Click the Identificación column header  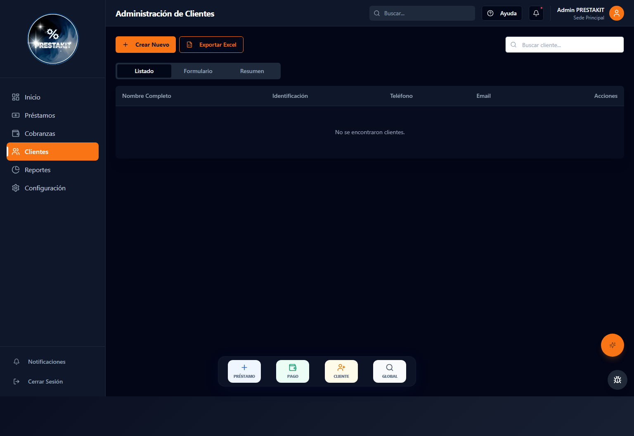coord(290,96)
